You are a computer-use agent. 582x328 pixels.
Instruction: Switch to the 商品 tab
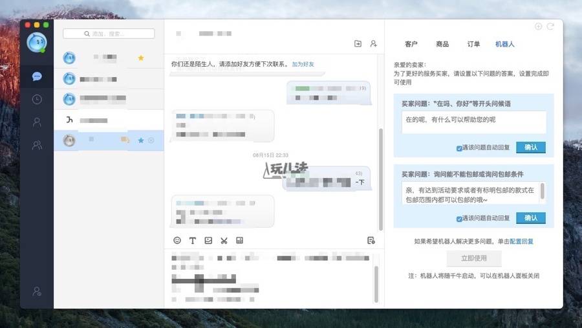[442, 44]
